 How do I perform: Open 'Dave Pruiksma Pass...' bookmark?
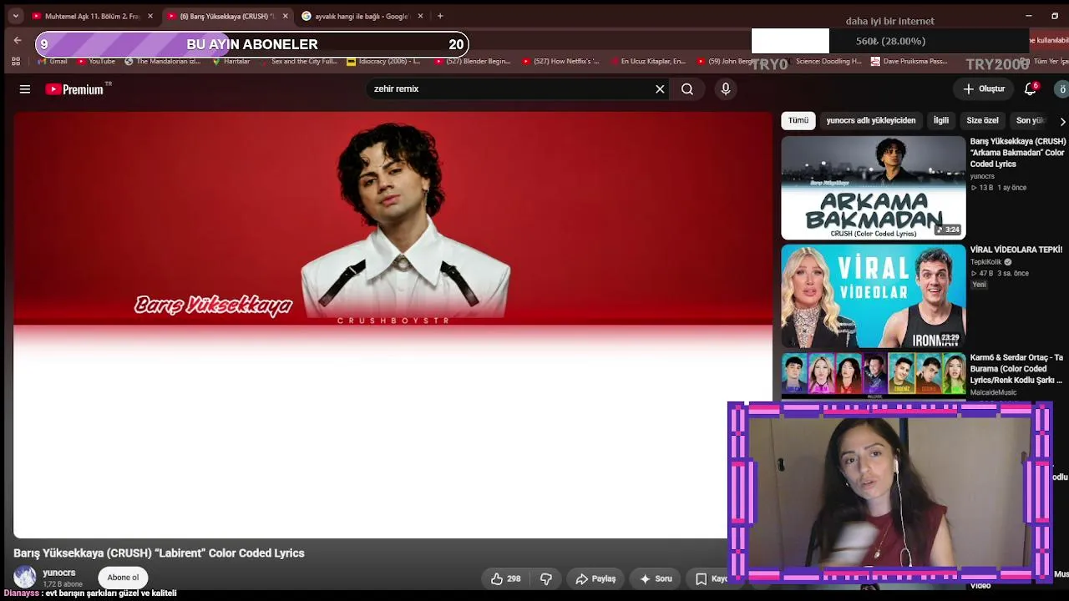[909, 61]
